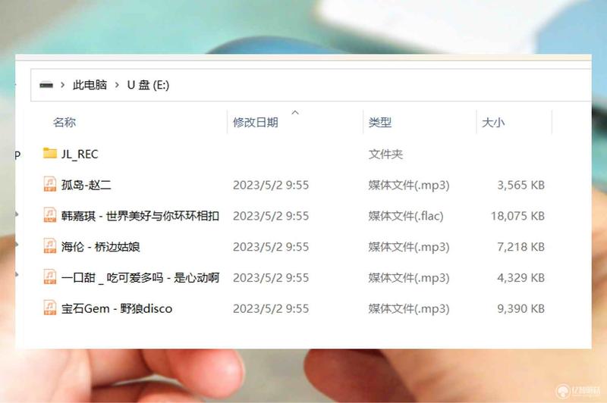Open the chevron dropdown after 此电脑
This screenshot has width=607, height=403.
(117, 85)
